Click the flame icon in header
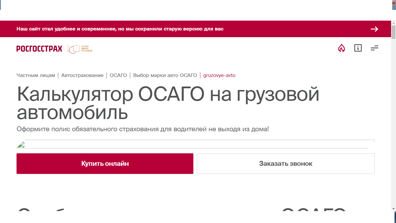Image resolution: width=396 pixels, height=223 pixels. [341, 48]
